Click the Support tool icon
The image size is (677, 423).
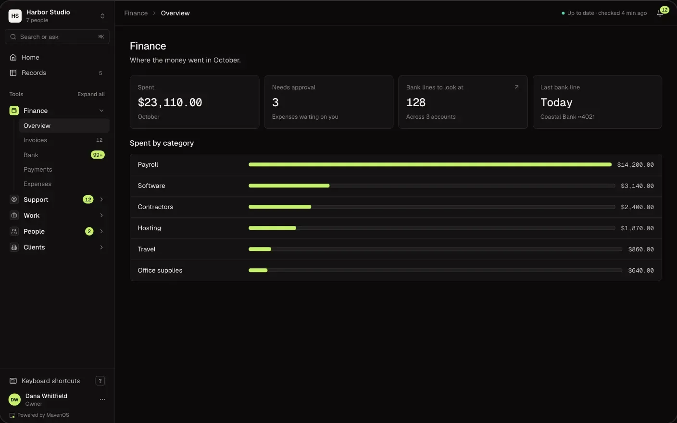(14, 199)
